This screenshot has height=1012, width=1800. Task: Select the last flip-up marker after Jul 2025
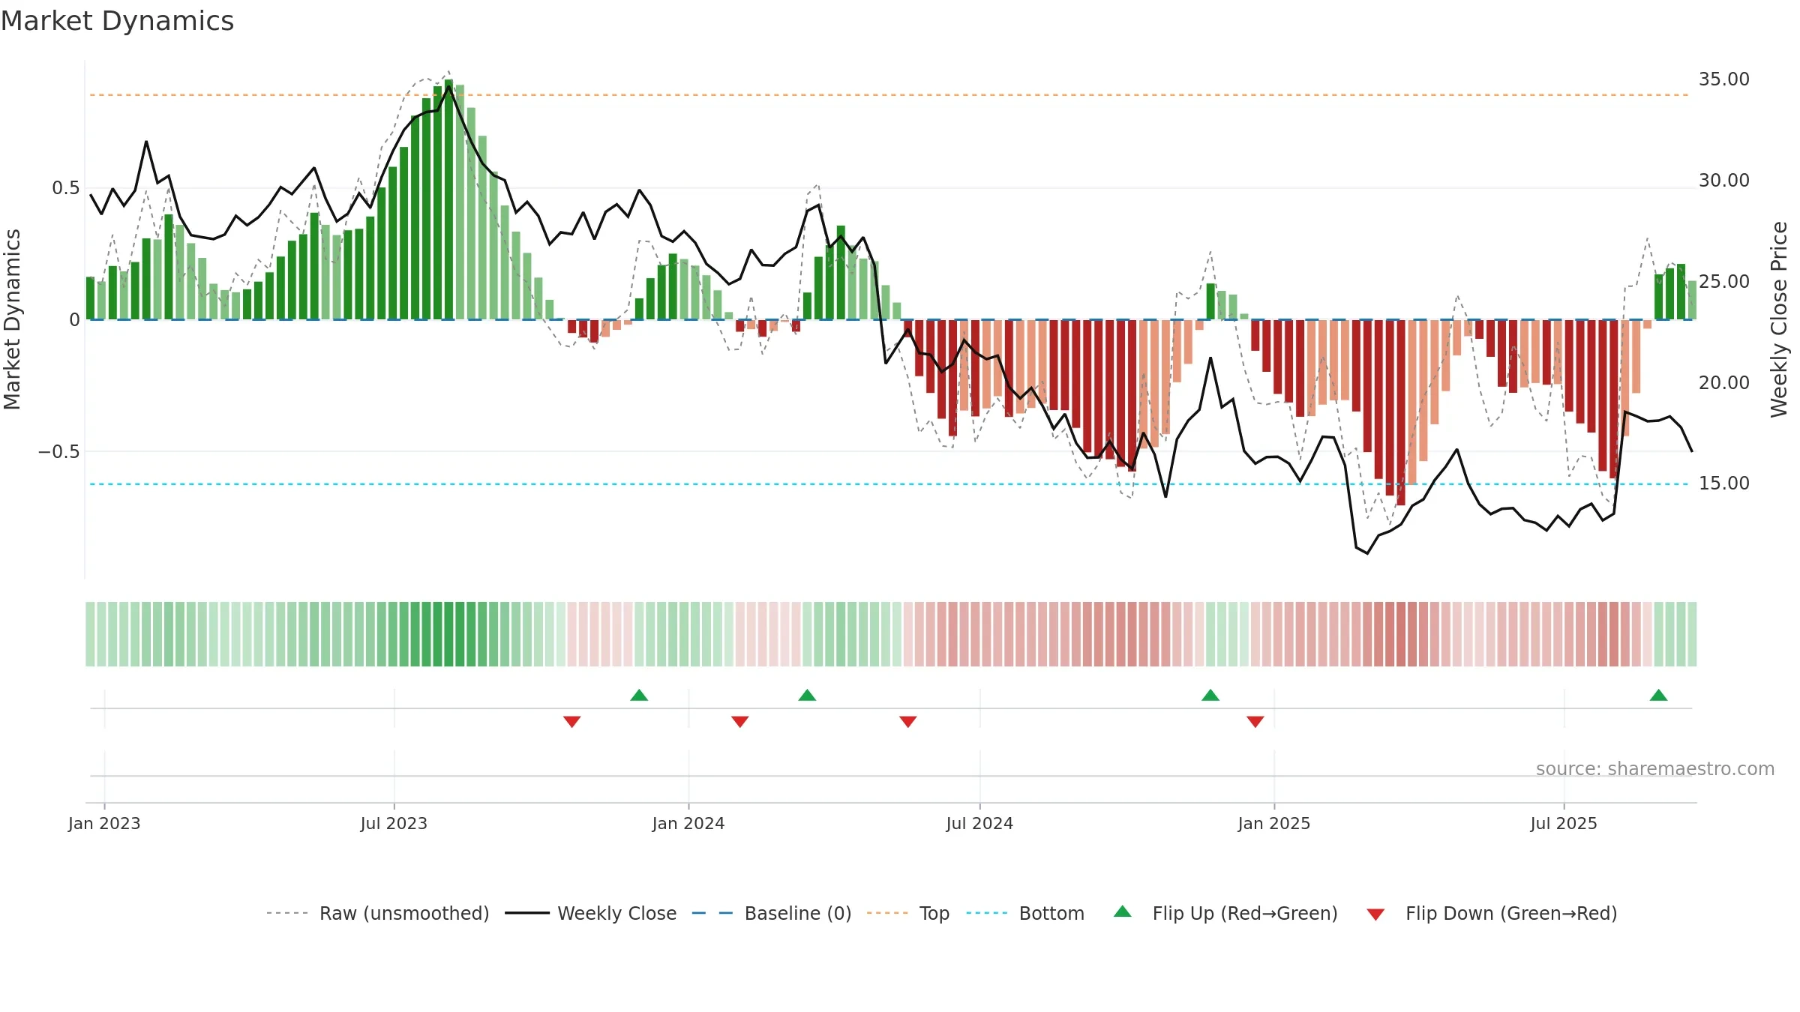(1659, 695)
